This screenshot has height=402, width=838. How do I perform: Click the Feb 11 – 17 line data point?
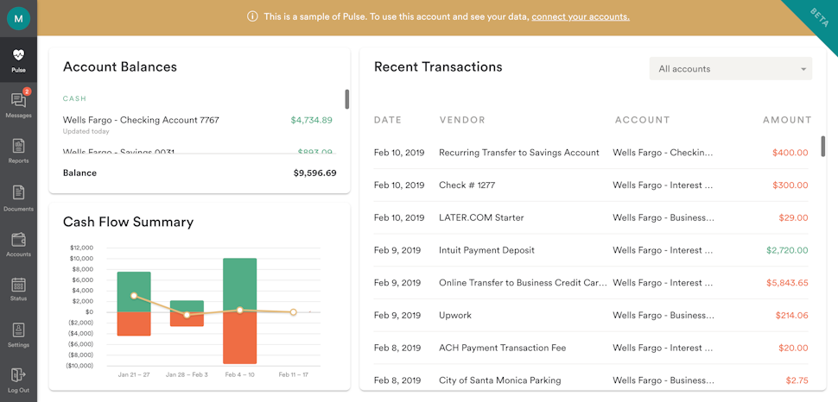point(293,312)
